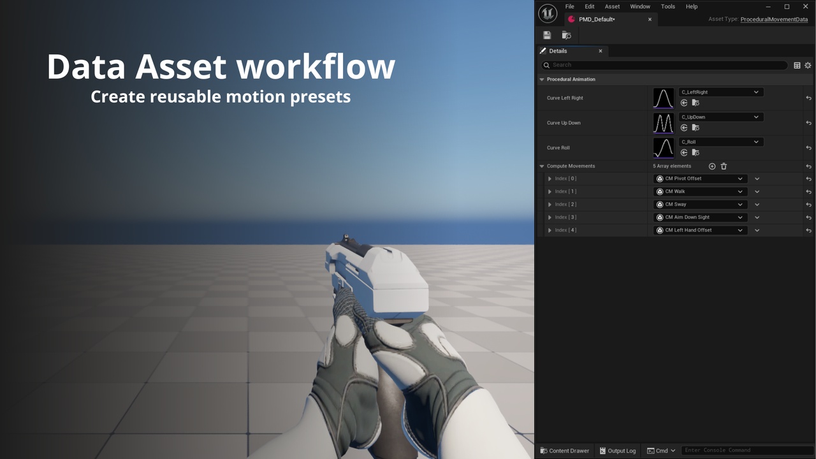Viewport: 816px width, 459px height.
Task: Open the Tools menu
Action: pos(667,6)
